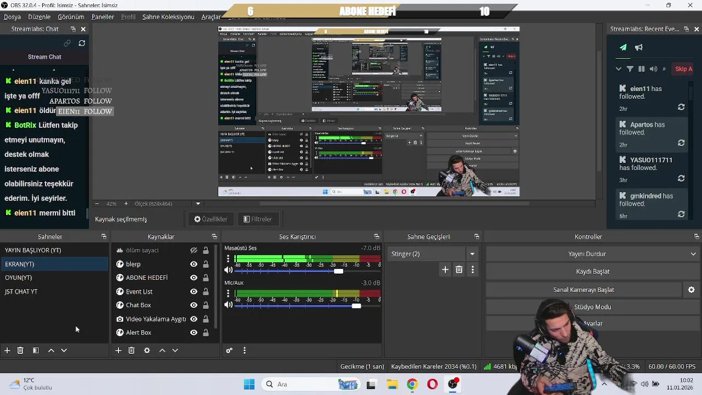702x395 pixels.
Task: Skip the alert with Skip A button
Action: 683,69
